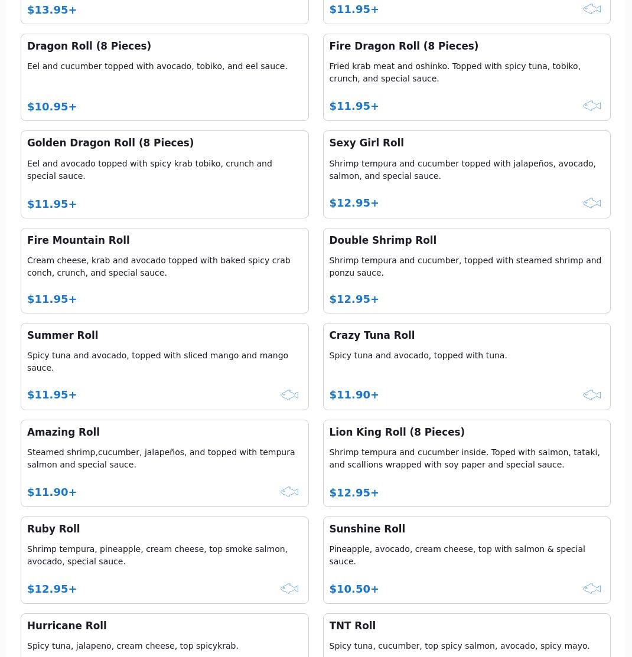Open Lion King Roll (8 Pieces) item

[x=467, y=463]
